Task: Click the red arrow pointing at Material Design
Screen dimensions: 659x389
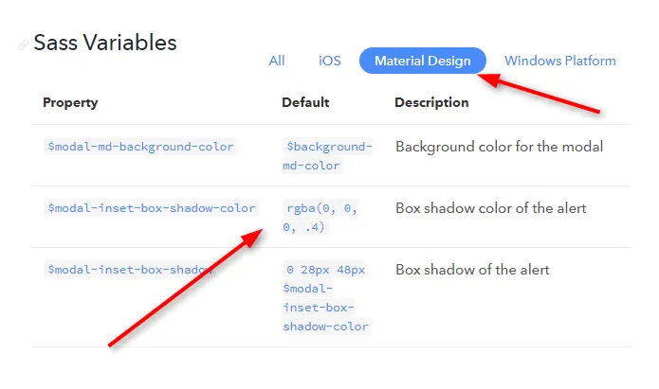Action: click(x=539, y=93)
